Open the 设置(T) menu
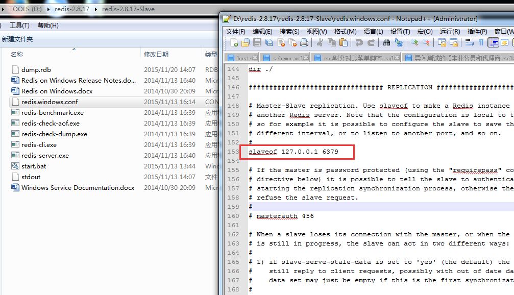514x295 pixels. tap(400, 32)
